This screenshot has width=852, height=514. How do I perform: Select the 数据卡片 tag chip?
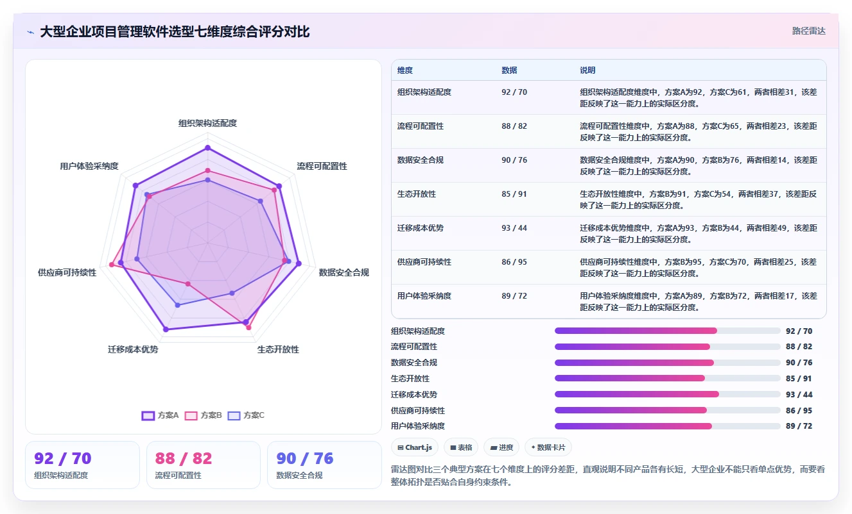548,447
